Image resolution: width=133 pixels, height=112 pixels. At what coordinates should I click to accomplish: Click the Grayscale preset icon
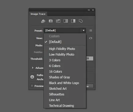(x=66, y=21)
